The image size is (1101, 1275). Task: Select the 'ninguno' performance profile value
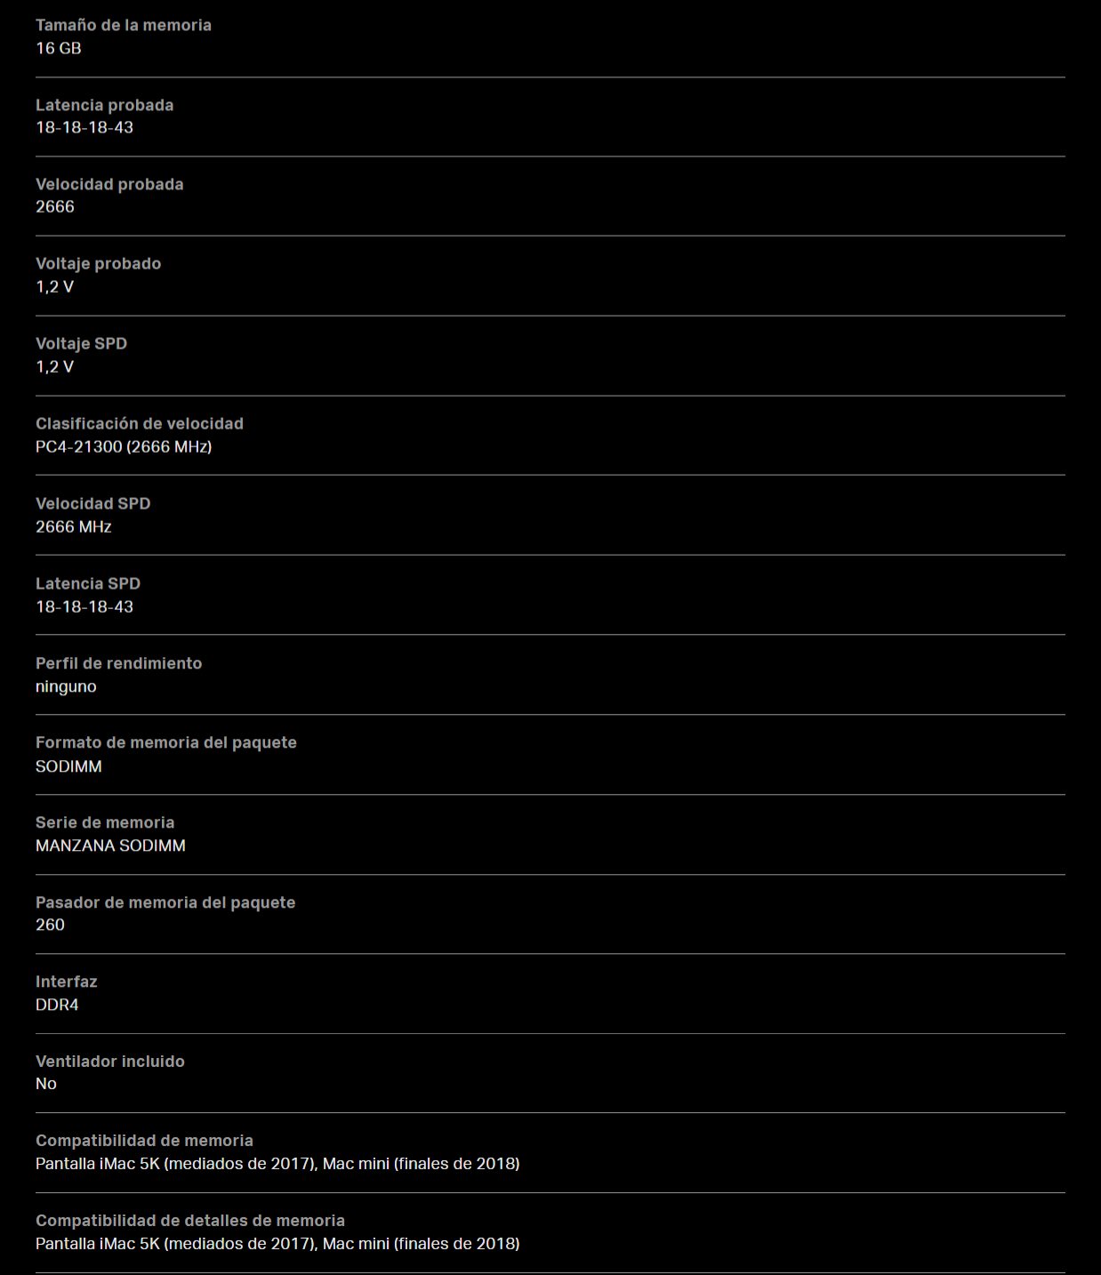point(66,686)
